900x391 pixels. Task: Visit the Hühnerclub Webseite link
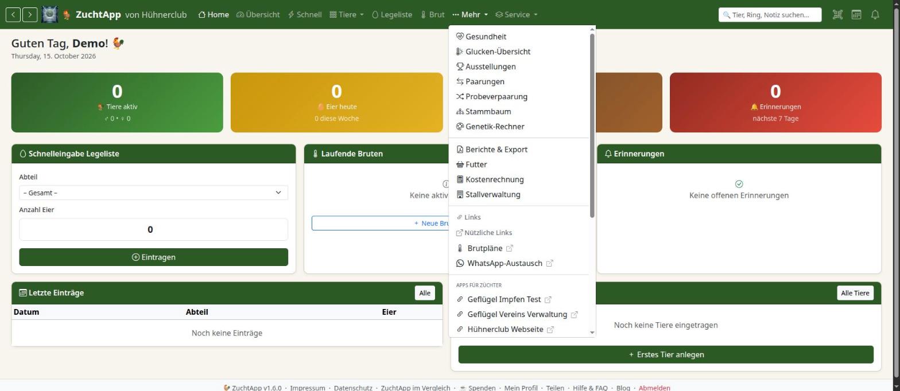pyautogui.click(x=519, y=329)
